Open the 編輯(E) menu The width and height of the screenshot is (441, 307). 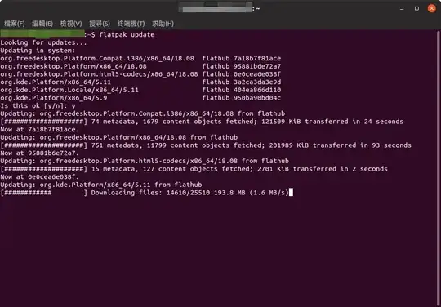42,24
